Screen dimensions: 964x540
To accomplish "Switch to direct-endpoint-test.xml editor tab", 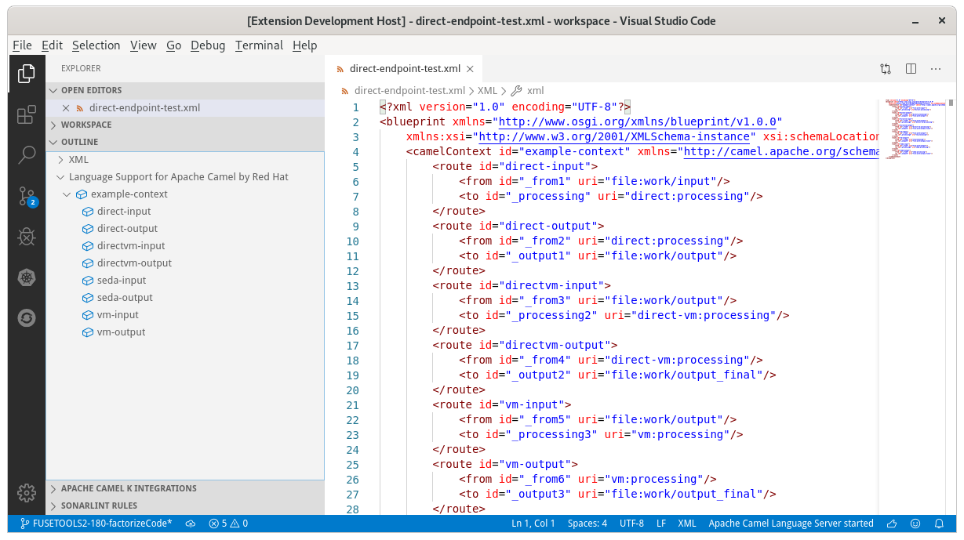I will tap(404, 69).
